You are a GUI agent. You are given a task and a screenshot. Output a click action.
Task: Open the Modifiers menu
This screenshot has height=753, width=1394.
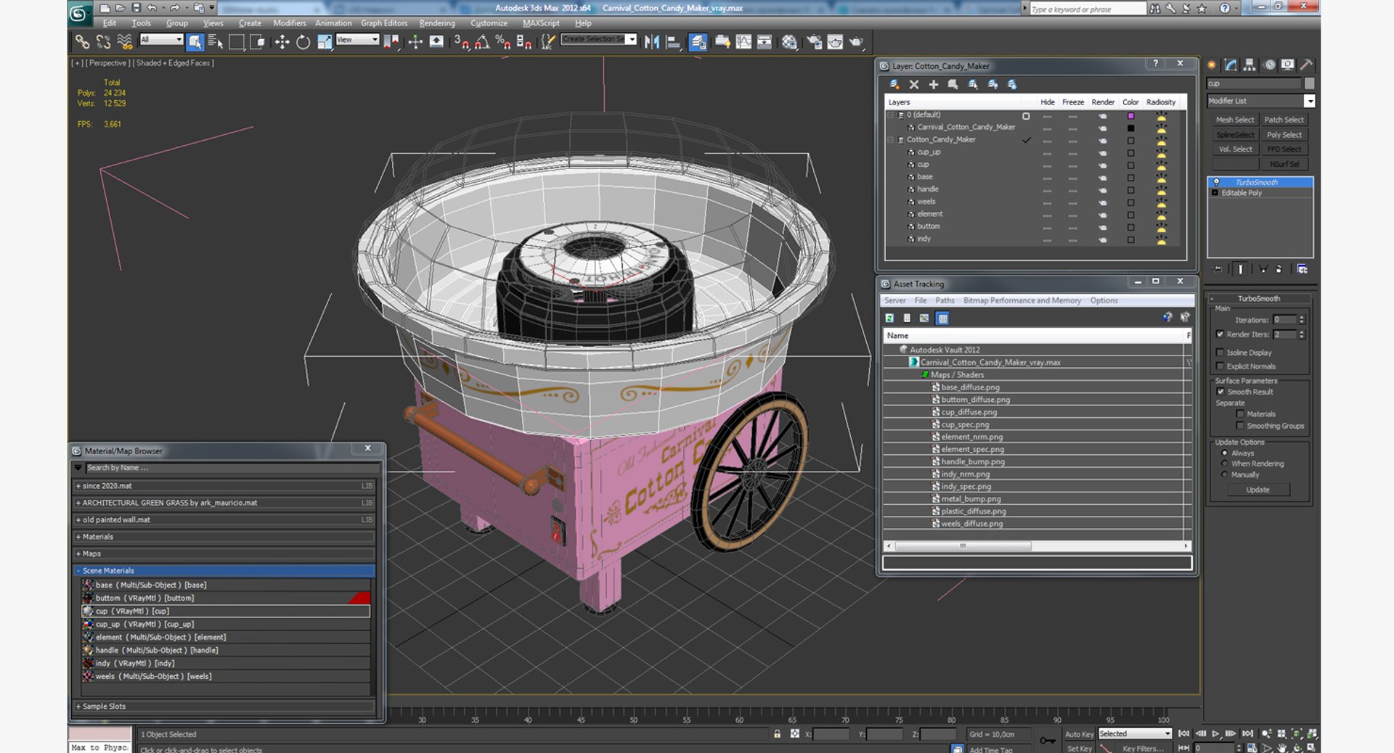pyautogui.click(x=289, y=23)
